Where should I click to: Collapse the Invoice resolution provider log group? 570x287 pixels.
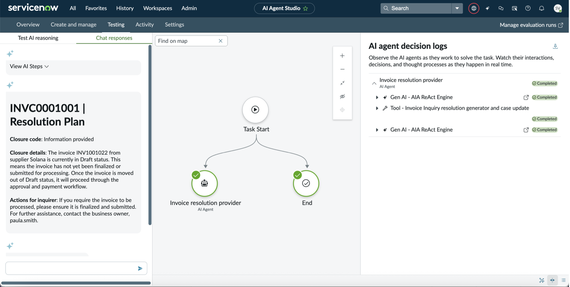374,83
